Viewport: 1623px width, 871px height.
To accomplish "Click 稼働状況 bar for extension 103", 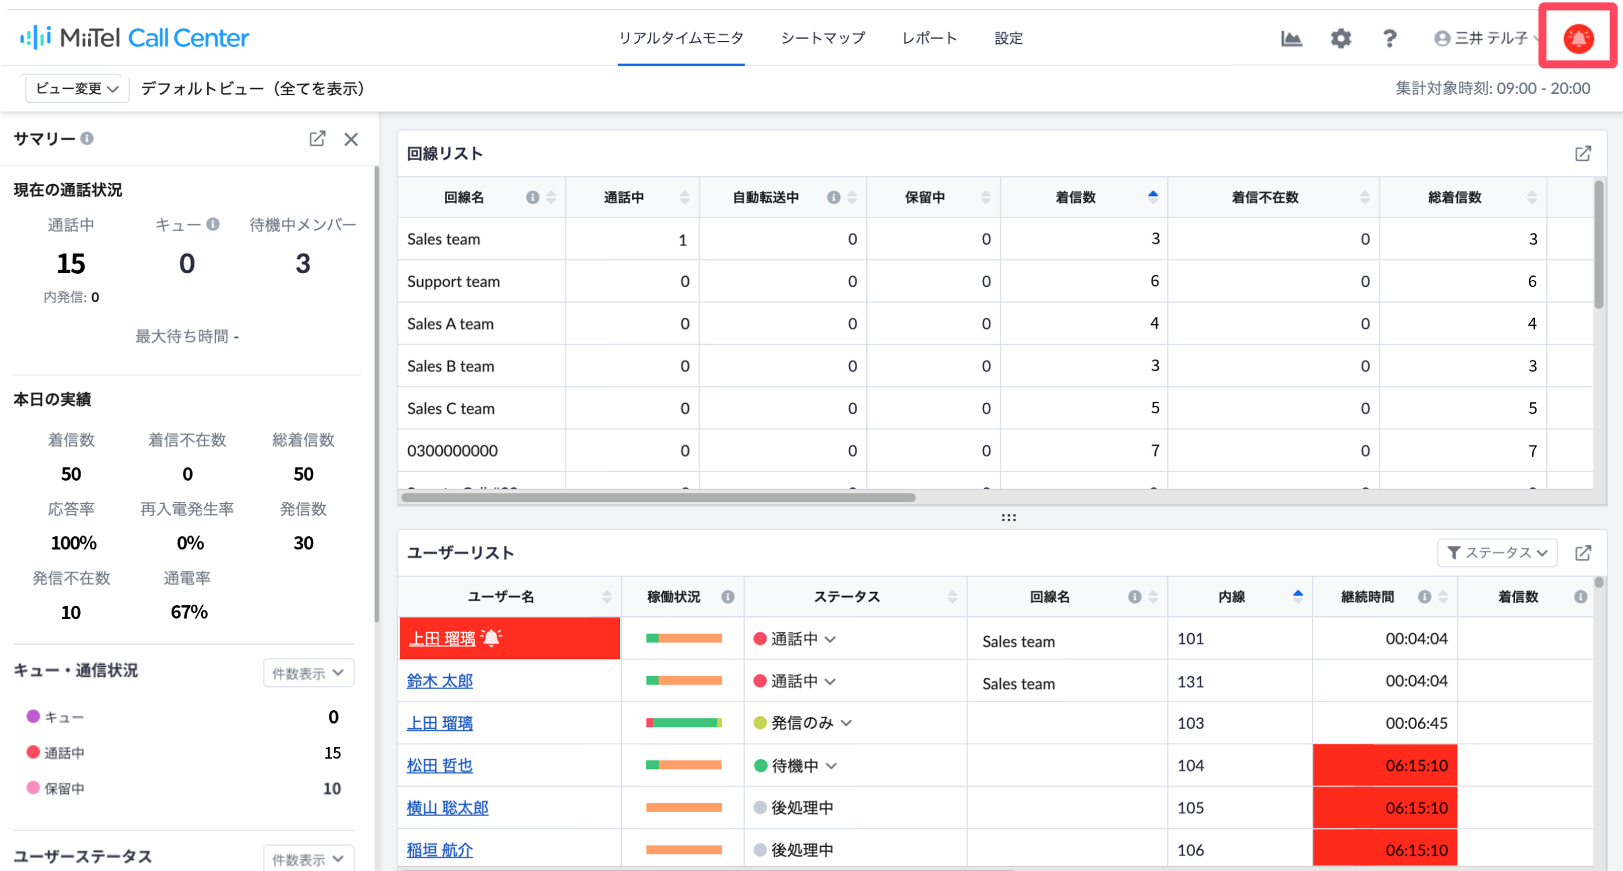I will (683, 722).
